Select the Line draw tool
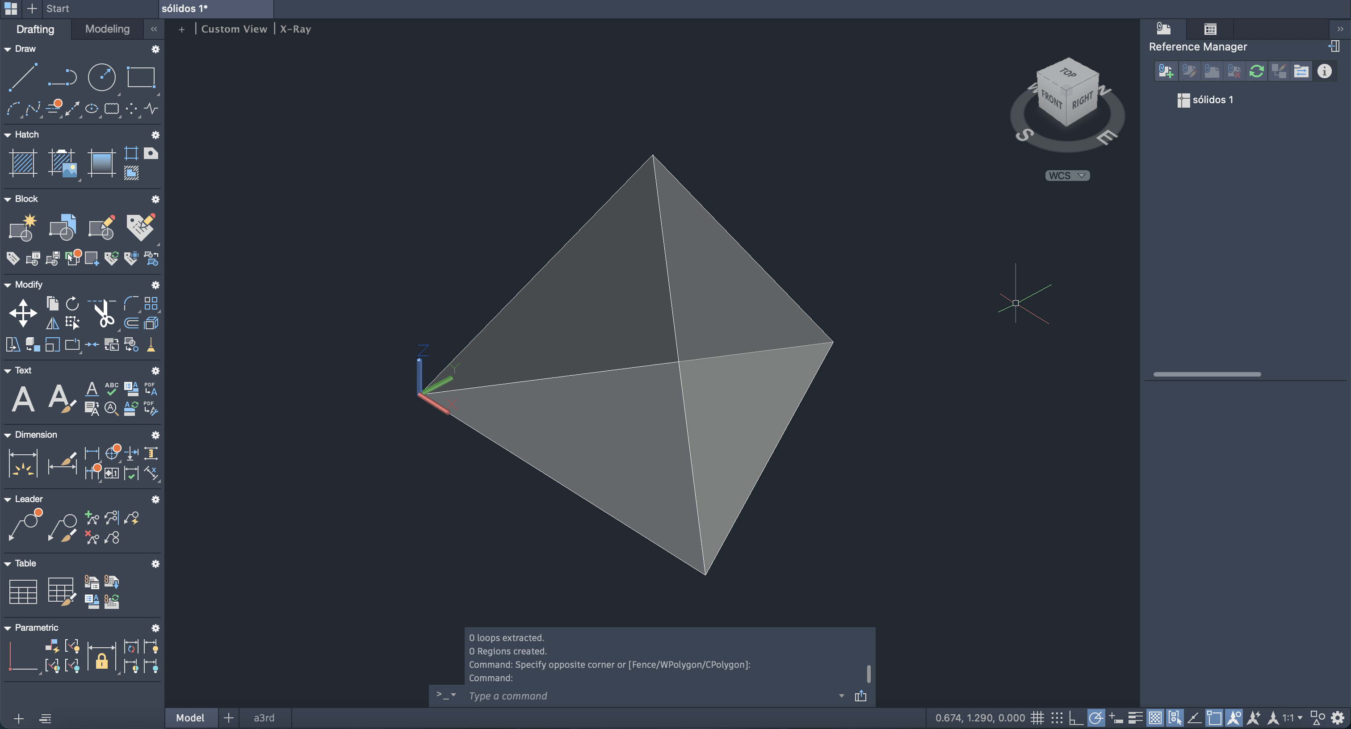This screenshot has height=729, width=1351. [x=23, y=77]
